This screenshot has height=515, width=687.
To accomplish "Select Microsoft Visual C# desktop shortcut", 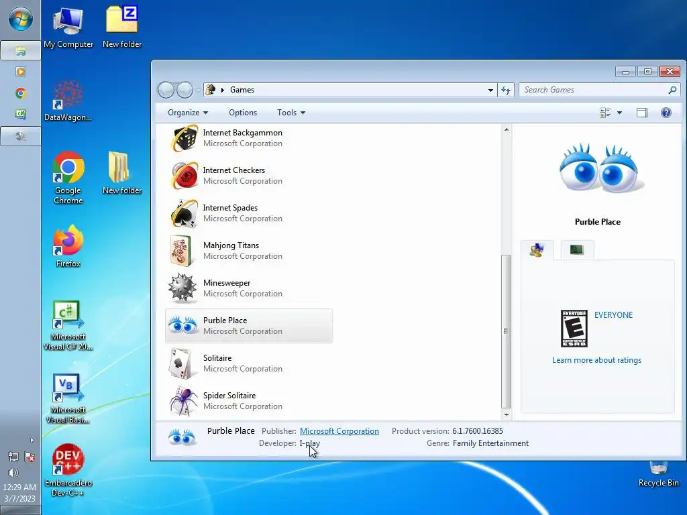I will tap(68, 325).
